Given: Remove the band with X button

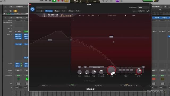Looking at the screenshot, I should tap(143, 67).
